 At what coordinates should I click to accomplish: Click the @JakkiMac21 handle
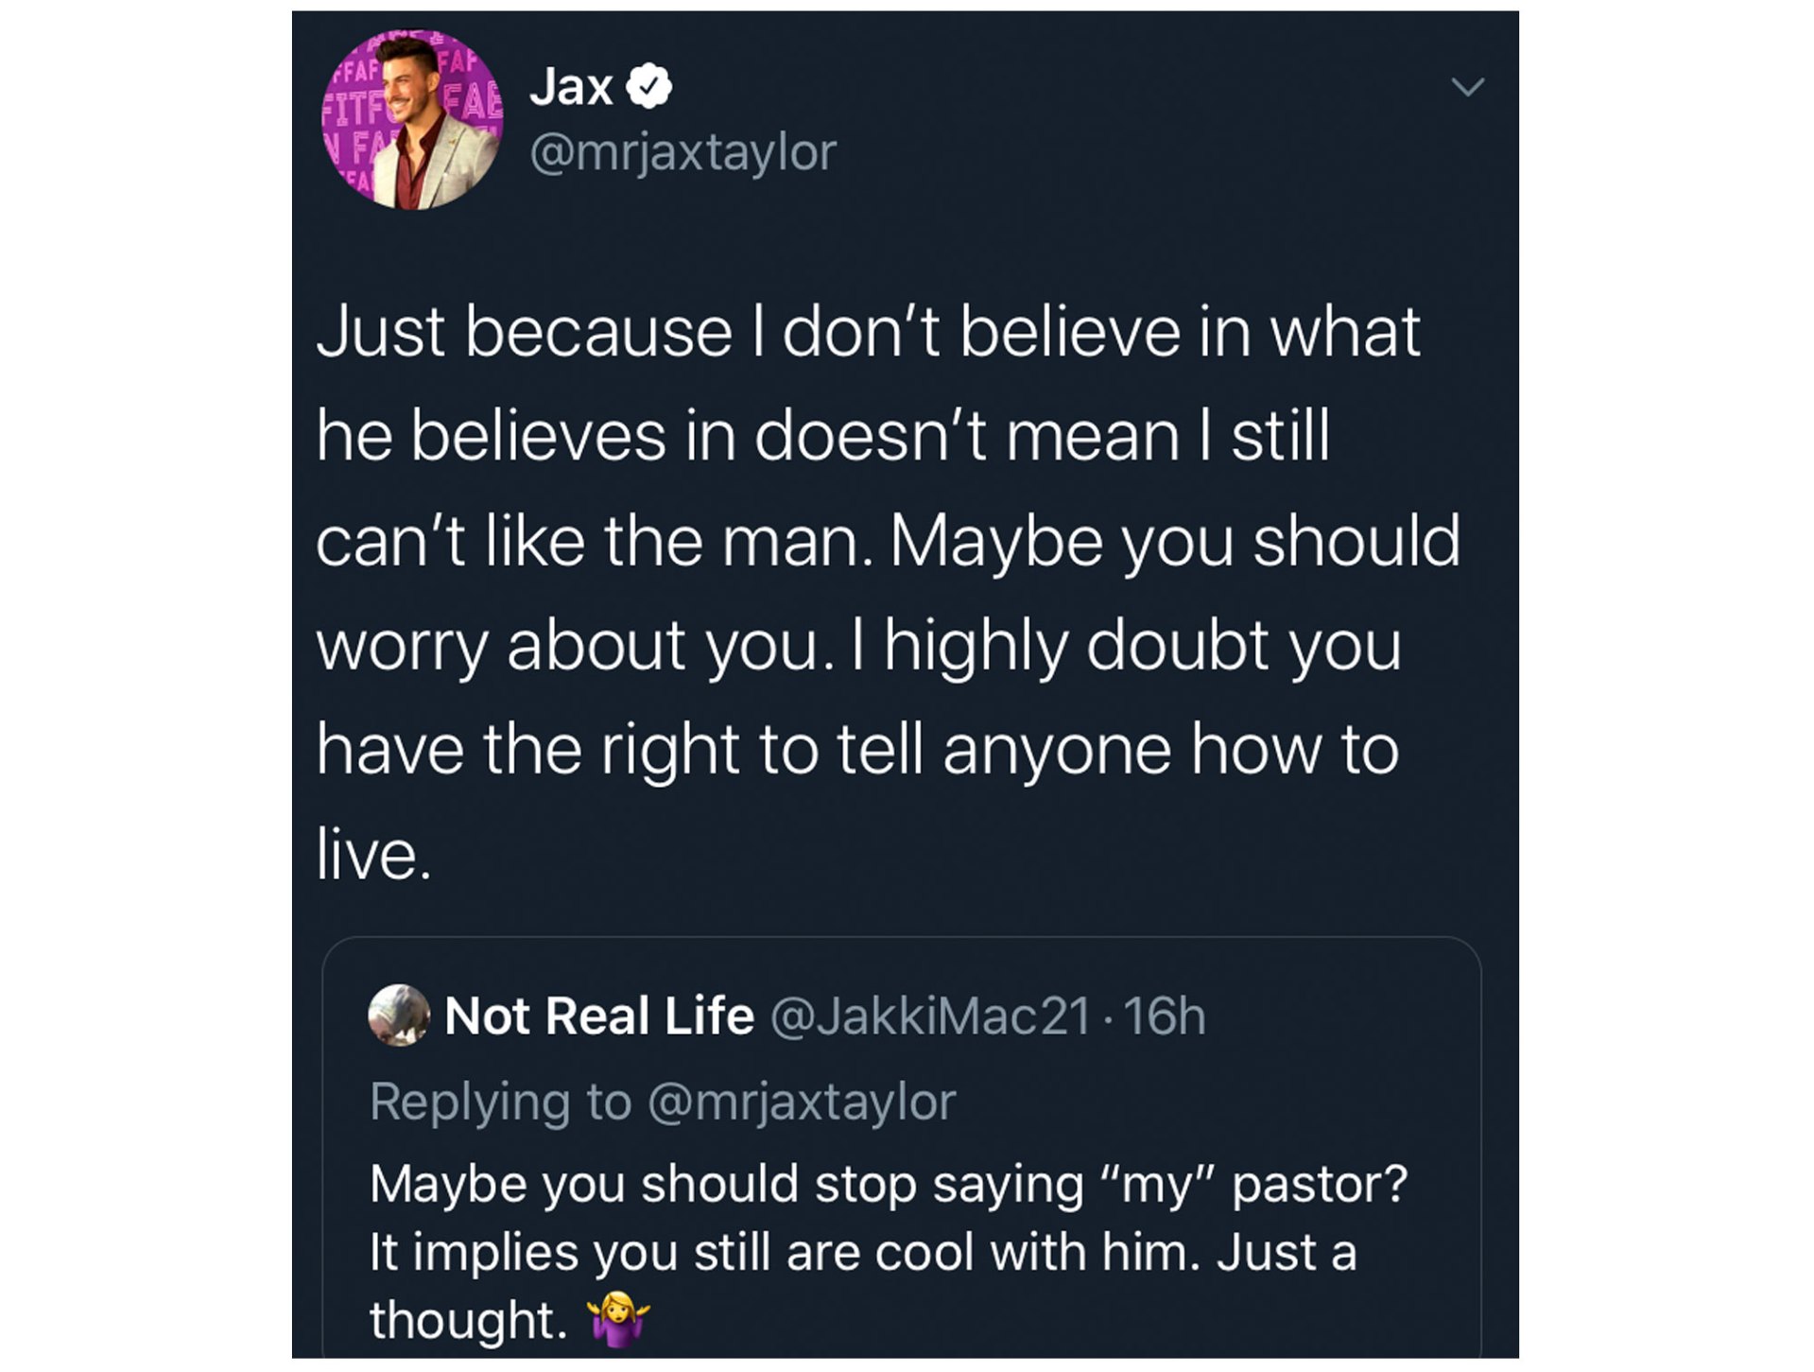coord(931,1016)
